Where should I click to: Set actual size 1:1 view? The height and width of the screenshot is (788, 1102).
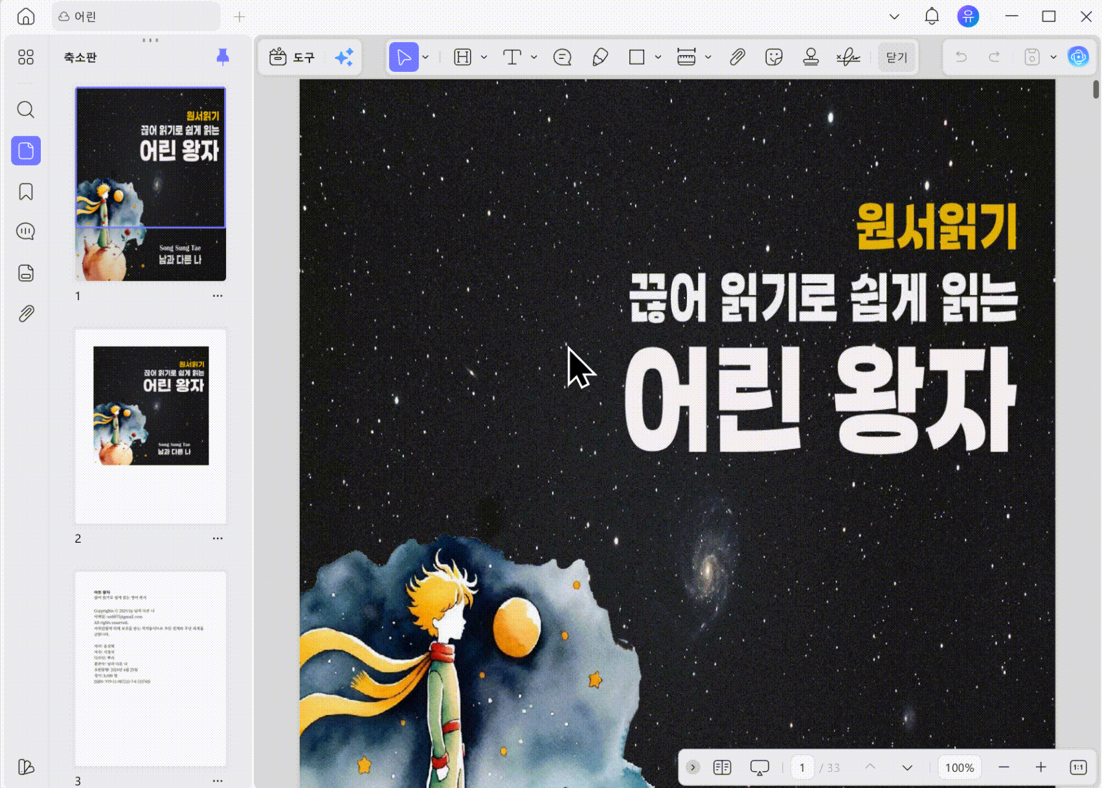(x=1078, y=767)
